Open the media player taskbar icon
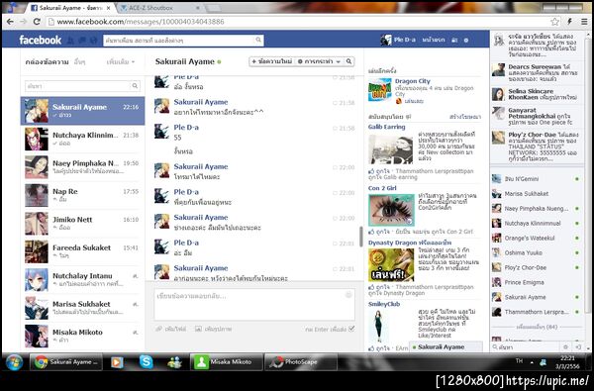 coord(117,362)
